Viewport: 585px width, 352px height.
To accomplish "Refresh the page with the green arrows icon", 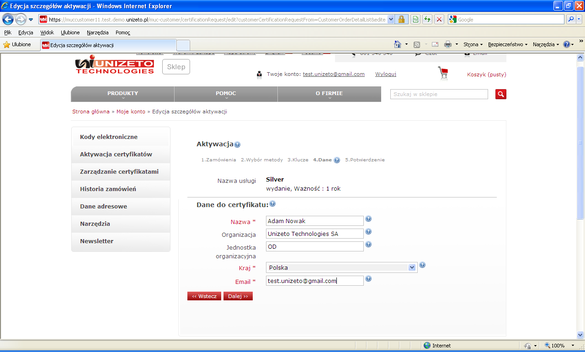I will point(427,19).
